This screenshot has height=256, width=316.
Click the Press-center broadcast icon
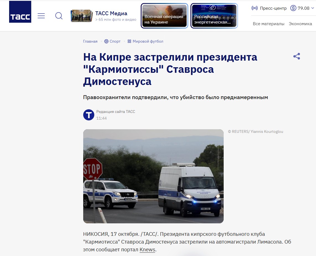[254, 8]
